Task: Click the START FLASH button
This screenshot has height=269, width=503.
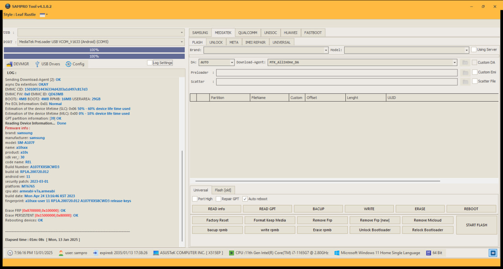Action: click(477, 225)
